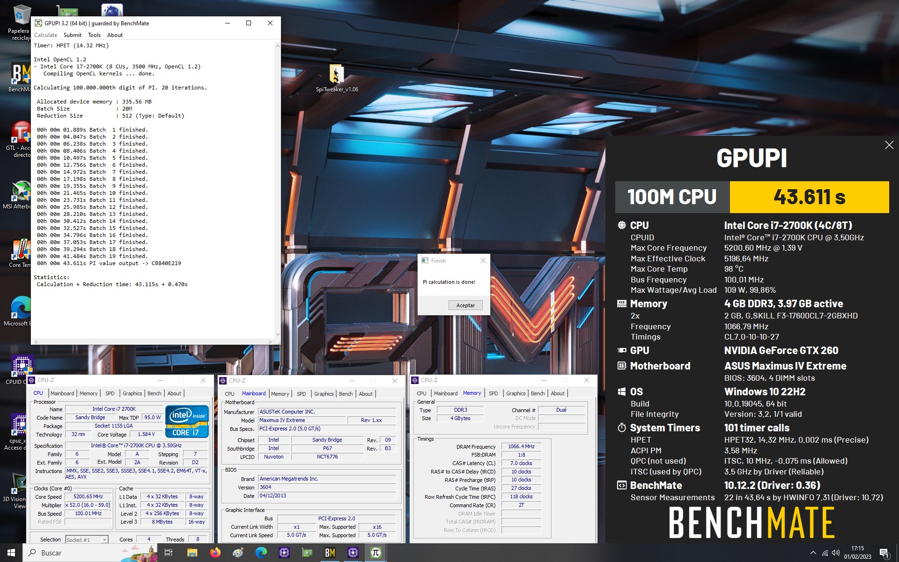Viewport: 899px width, 562px height.
Task: Launch the 3D Vision View desktop icon
Action: pyautogui.click(x=18, y=491)
